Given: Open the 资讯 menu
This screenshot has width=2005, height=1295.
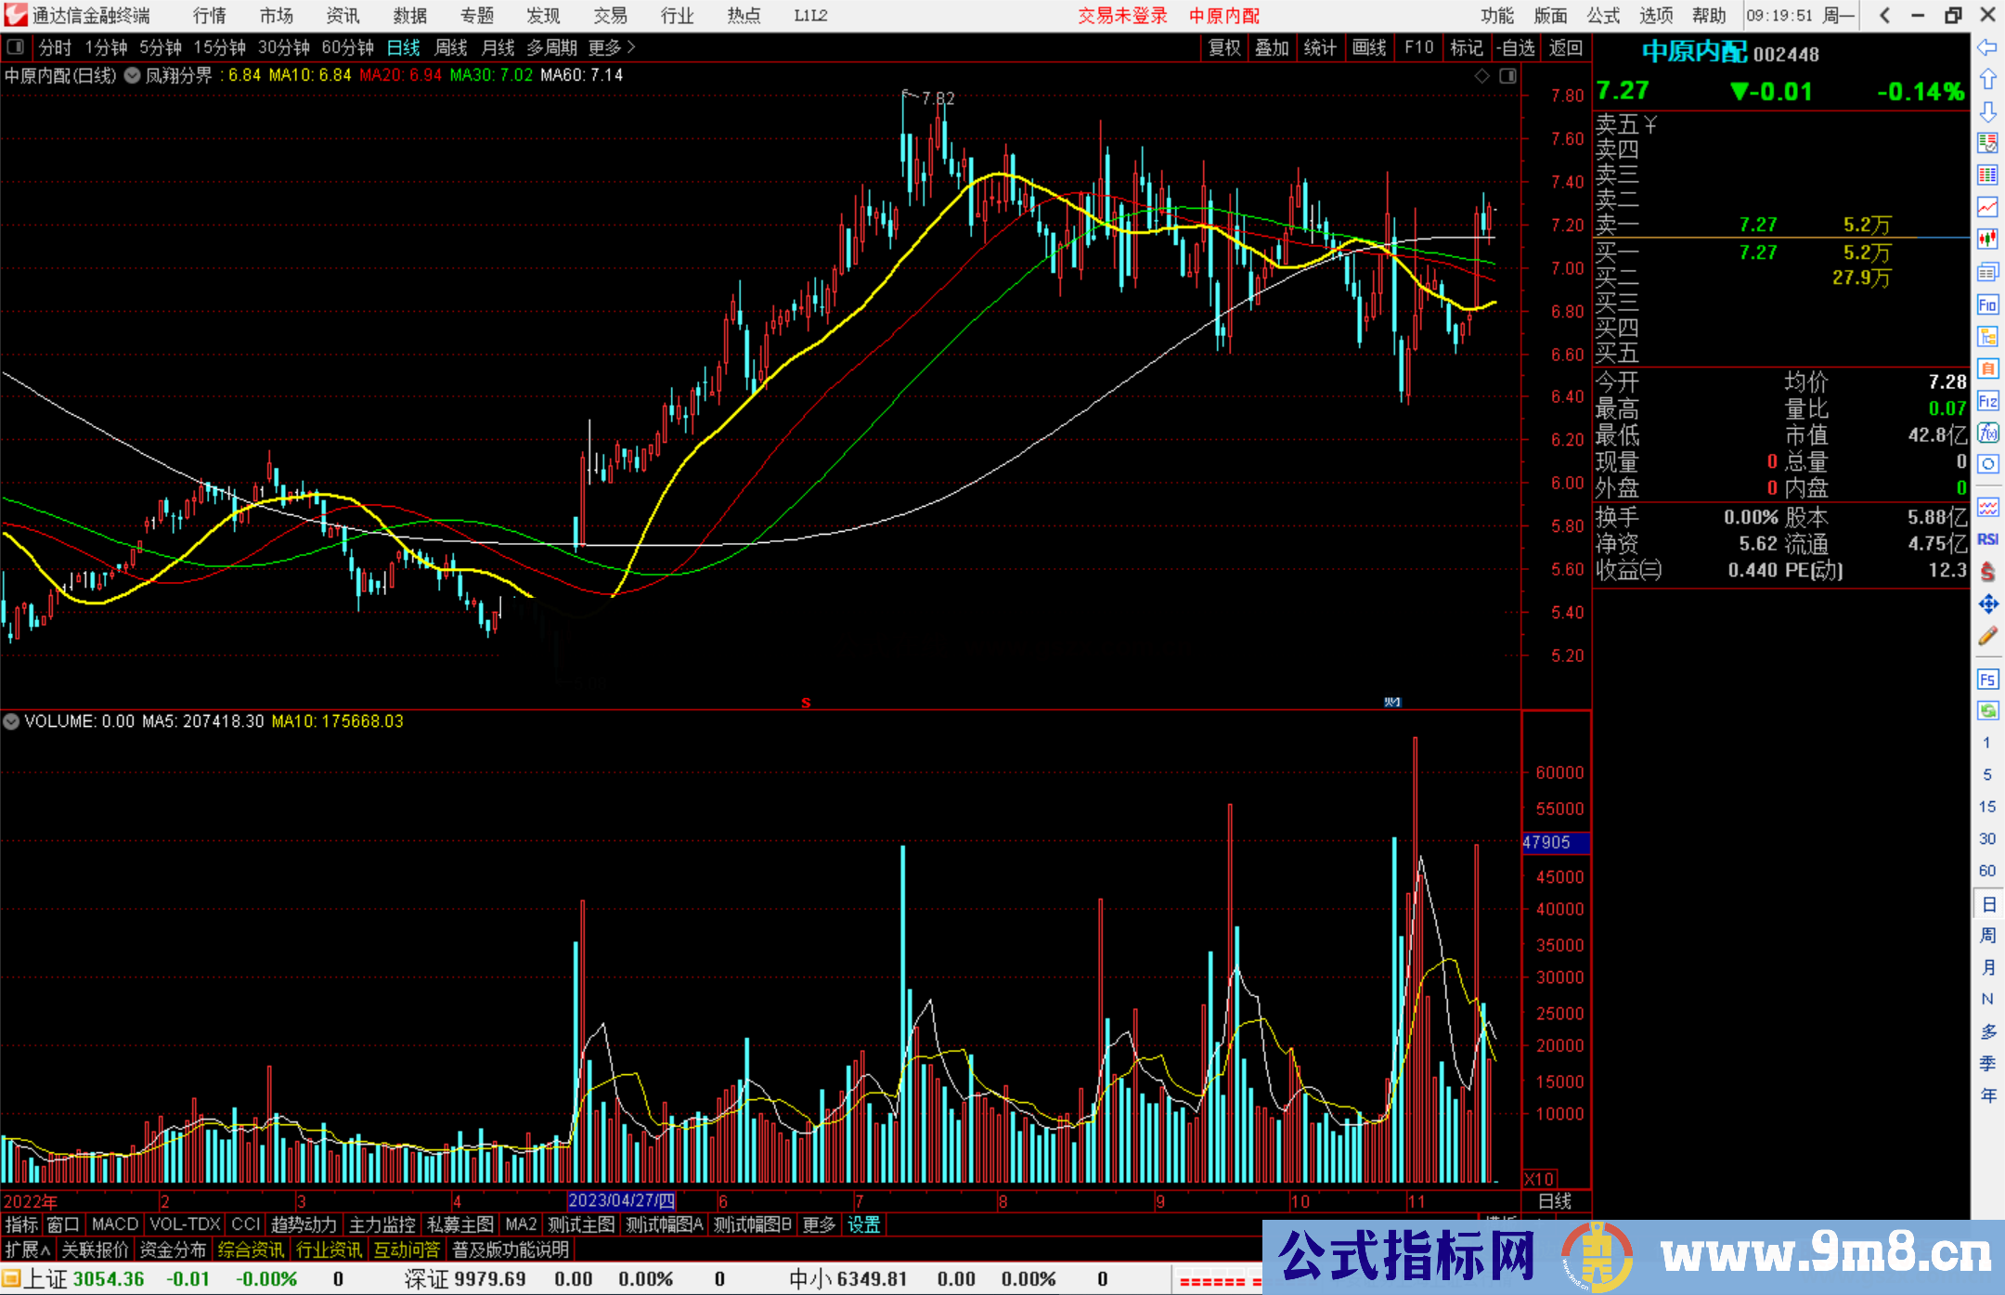Looking at the screenshot, I should (x=343, y=16).
